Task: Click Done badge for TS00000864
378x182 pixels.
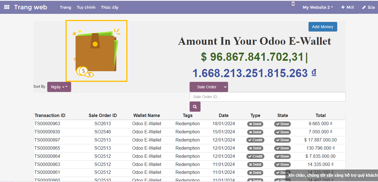Action: click(283, 156)
